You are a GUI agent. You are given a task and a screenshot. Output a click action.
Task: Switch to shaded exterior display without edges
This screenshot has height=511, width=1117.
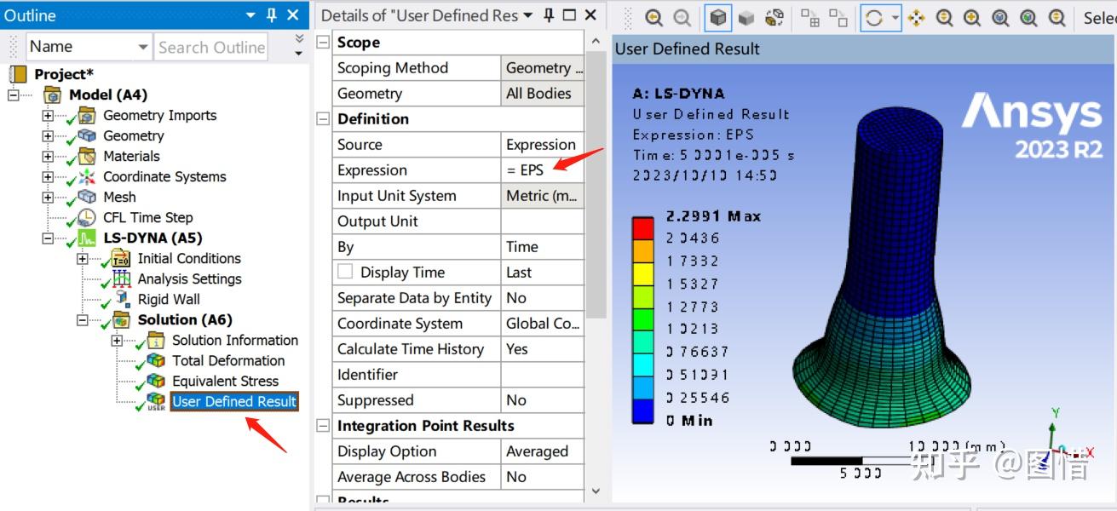click(746, 17)
